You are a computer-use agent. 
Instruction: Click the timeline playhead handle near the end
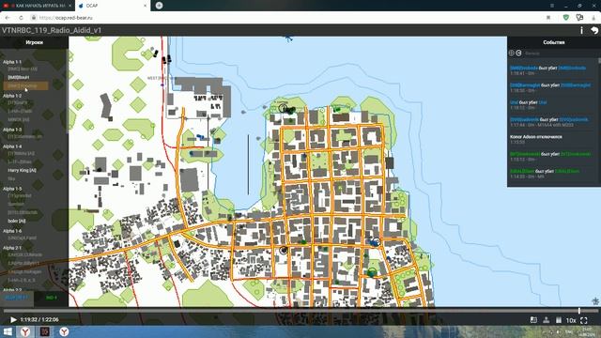579,311
